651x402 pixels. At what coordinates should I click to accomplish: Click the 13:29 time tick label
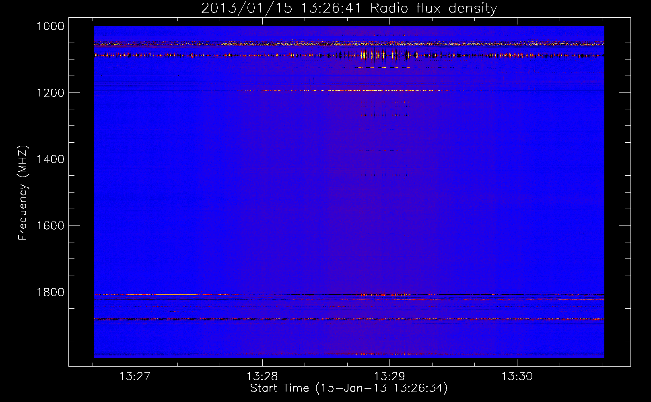389,376
